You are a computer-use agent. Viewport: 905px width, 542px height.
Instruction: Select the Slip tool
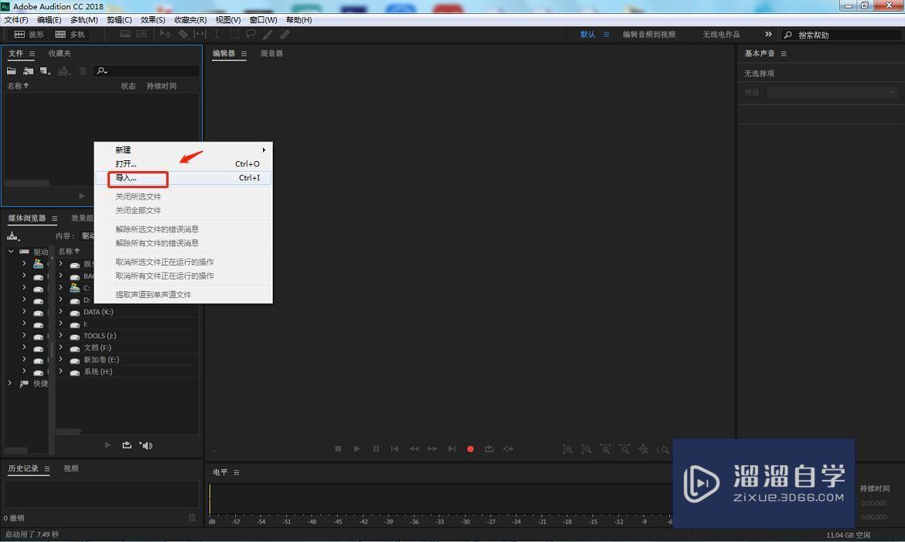(x=200, y=34)
